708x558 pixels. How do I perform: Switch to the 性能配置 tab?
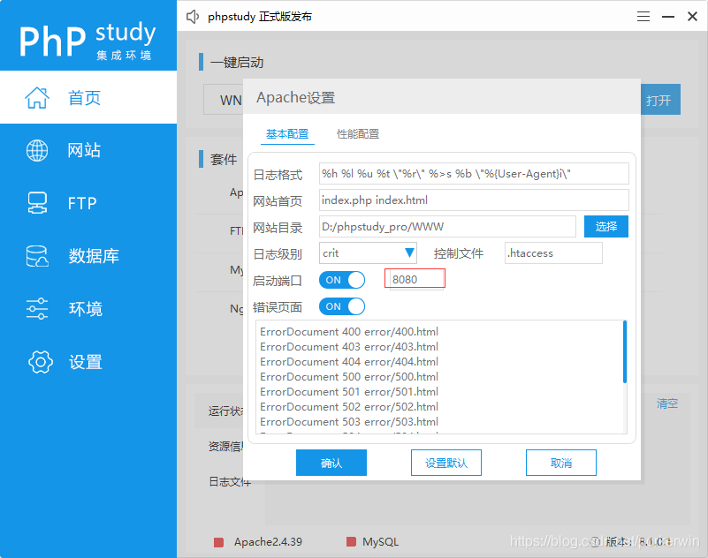358,134
